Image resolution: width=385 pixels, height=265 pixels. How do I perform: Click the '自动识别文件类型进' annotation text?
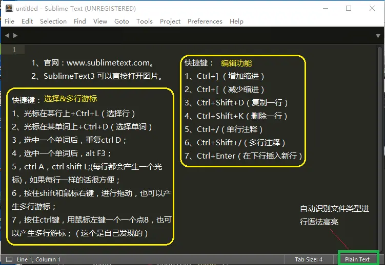point(334,209)
